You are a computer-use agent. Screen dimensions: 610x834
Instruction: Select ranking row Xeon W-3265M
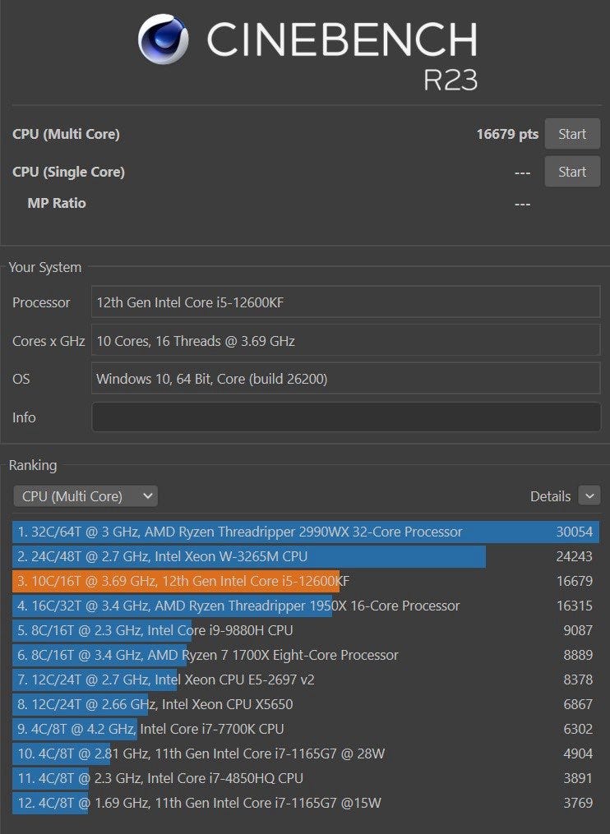point(306,556)
